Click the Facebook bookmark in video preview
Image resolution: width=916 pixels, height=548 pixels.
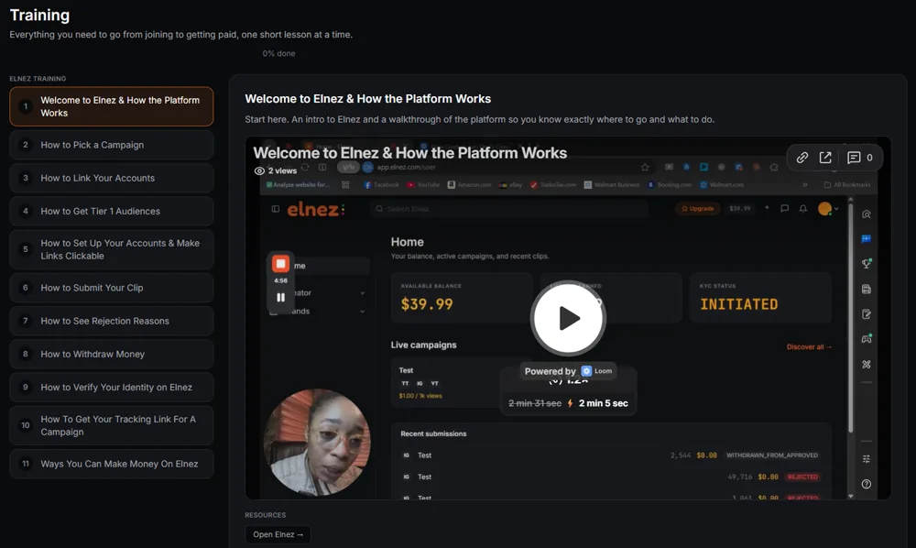pos(381,184)
